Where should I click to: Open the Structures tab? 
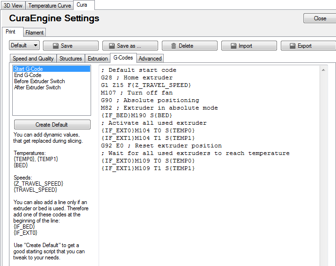[x=71, y=58]
